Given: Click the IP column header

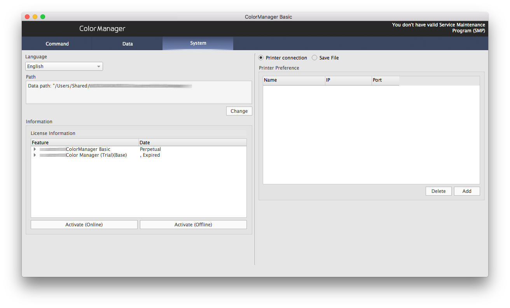Looking at the screenshot, I should pos(348,80).
